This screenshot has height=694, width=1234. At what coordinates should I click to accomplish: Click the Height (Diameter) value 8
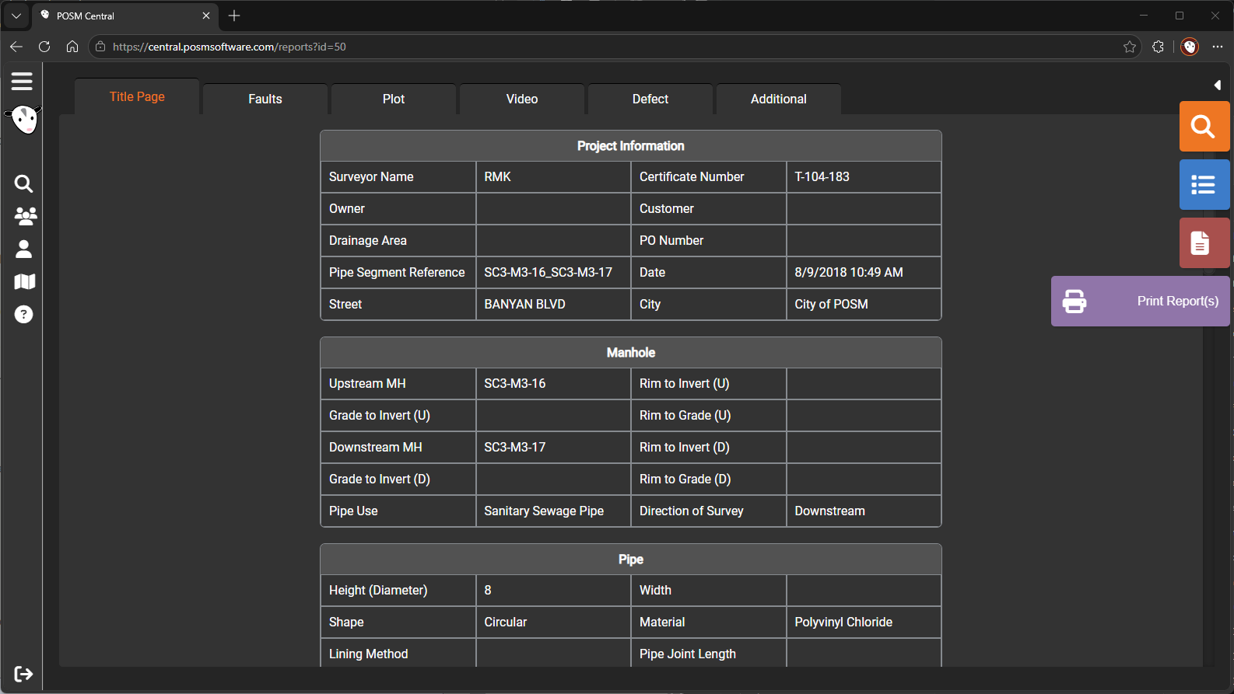488,590
